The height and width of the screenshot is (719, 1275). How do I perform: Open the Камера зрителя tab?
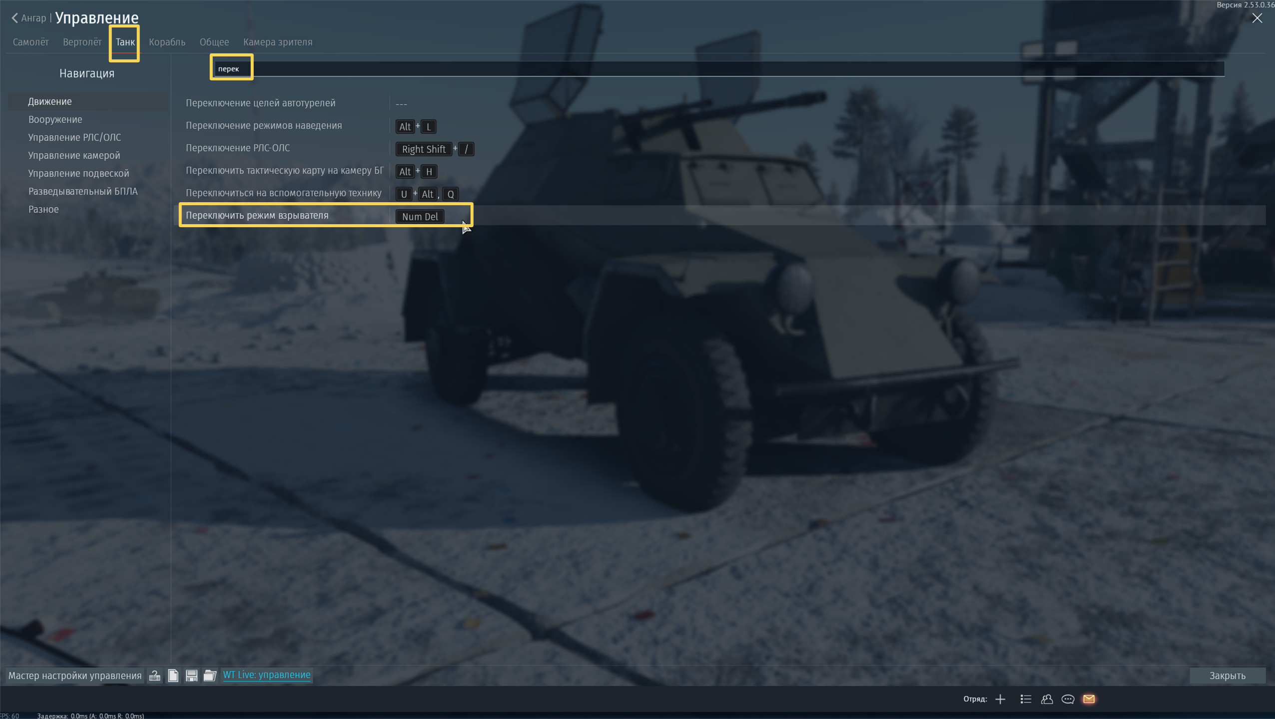tap(277, 42)
